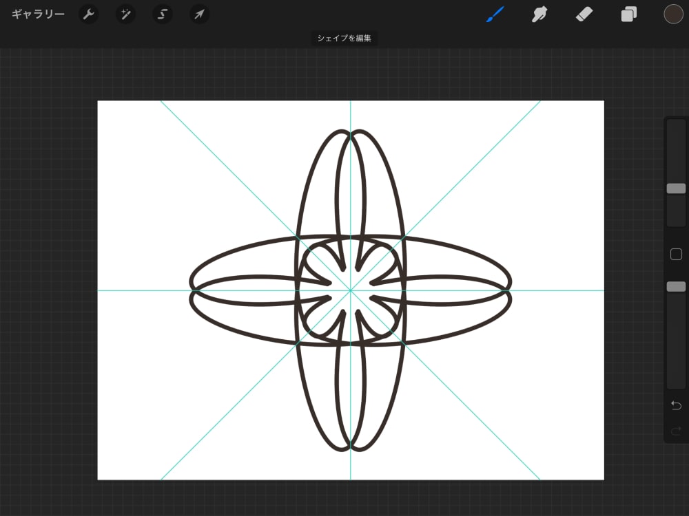
Task: Open the Layers panel
Action: coord(628,14)
